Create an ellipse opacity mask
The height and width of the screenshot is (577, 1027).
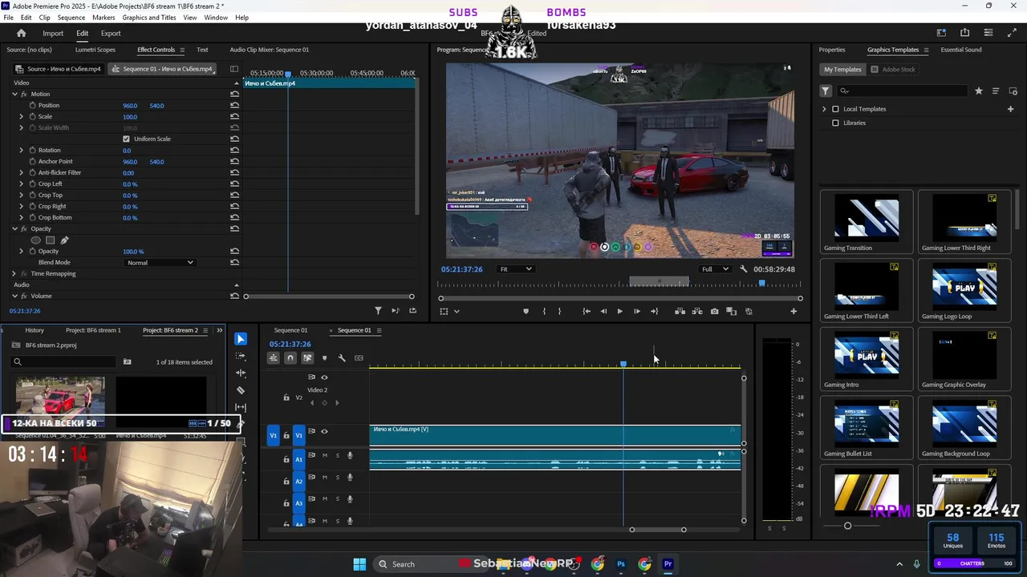point(35,240)
